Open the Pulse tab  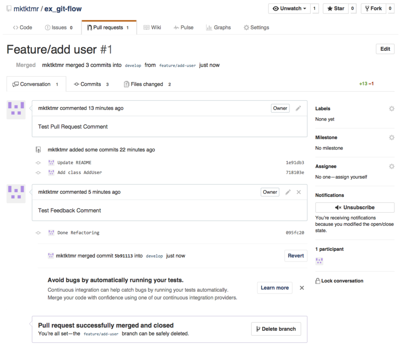pos(183,28)
